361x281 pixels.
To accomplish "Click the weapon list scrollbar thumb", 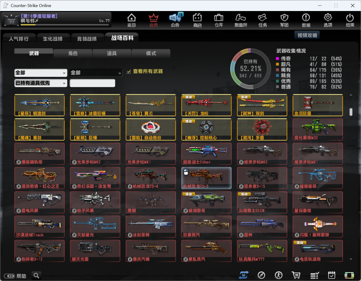I will [x=351, y=112].
